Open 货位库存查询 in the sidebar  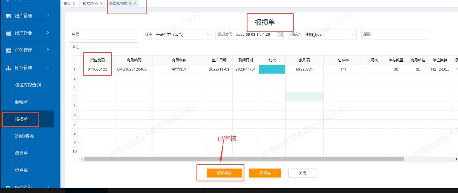[x=28, y=85]
